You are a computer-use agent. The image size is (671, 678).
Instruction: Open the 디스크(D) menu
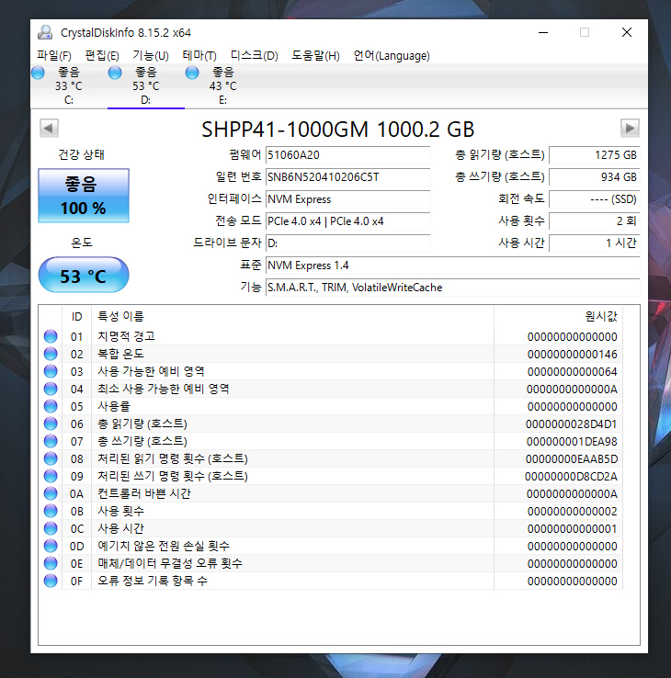pos(255,55)
